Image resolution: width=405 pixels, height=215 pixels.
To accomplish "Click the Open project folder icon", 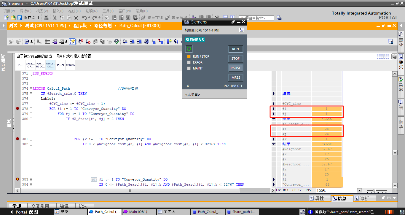I will coord(13,18).
